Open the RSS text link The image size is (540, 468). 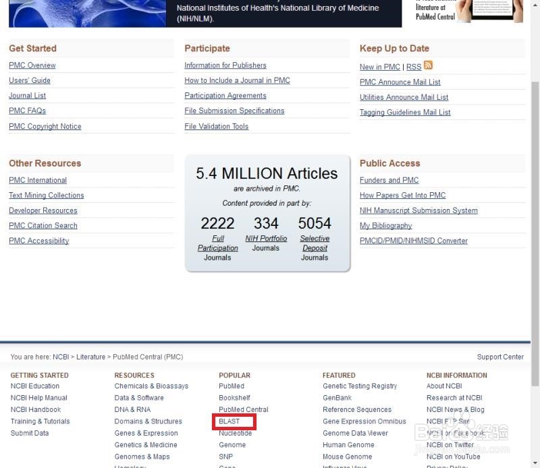click(414, 67)
